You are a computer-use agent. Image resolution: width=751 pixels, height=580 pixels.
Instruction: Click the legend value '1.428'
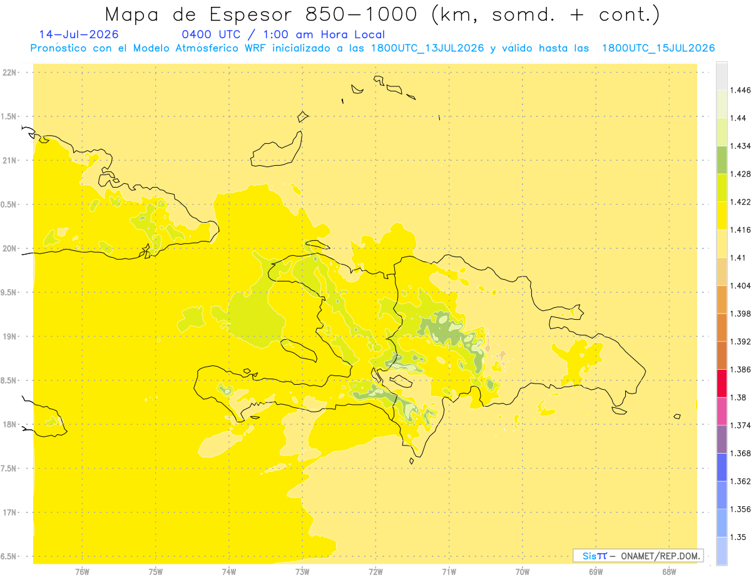pyautogui.click(x=740, y=174)
